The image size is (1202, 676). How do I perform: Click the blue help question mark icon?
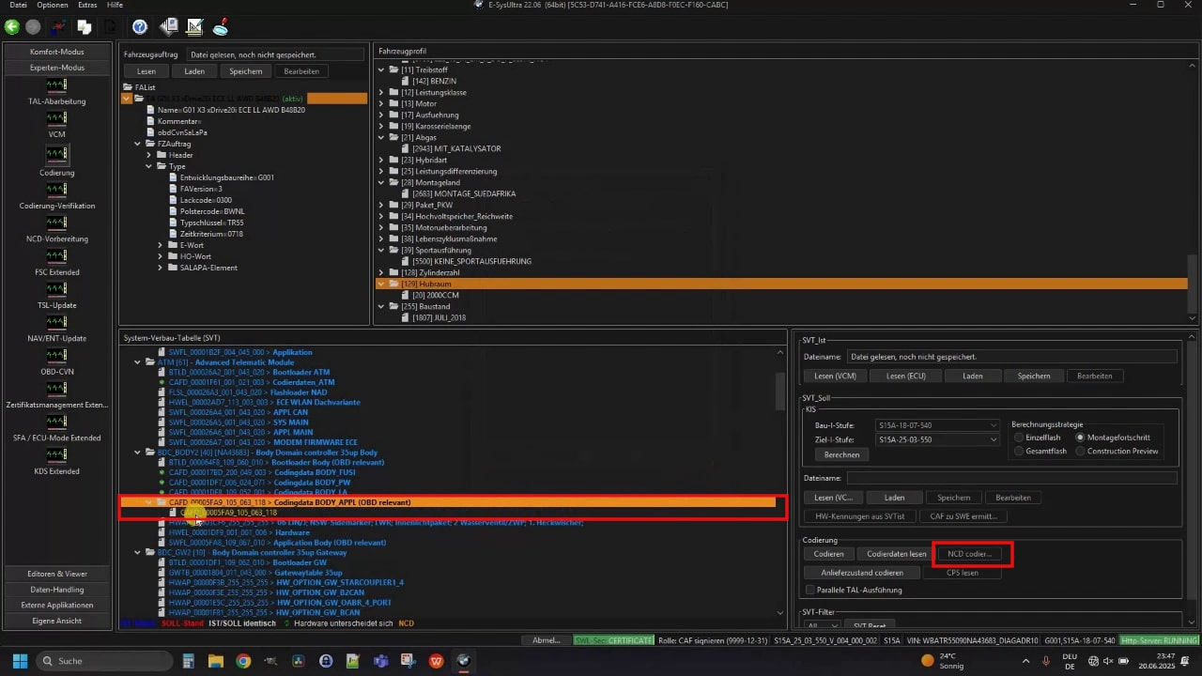[139, 27]
